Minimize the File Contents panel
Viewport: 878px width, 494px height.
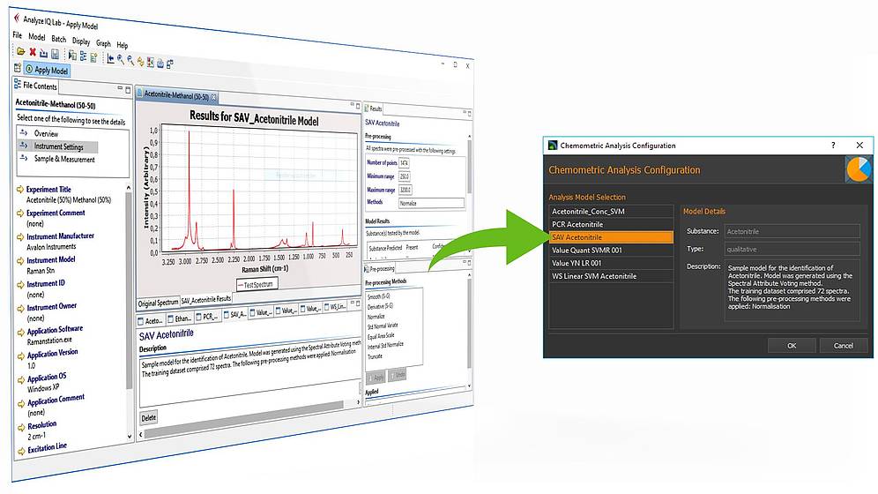[x=118, y=87]
